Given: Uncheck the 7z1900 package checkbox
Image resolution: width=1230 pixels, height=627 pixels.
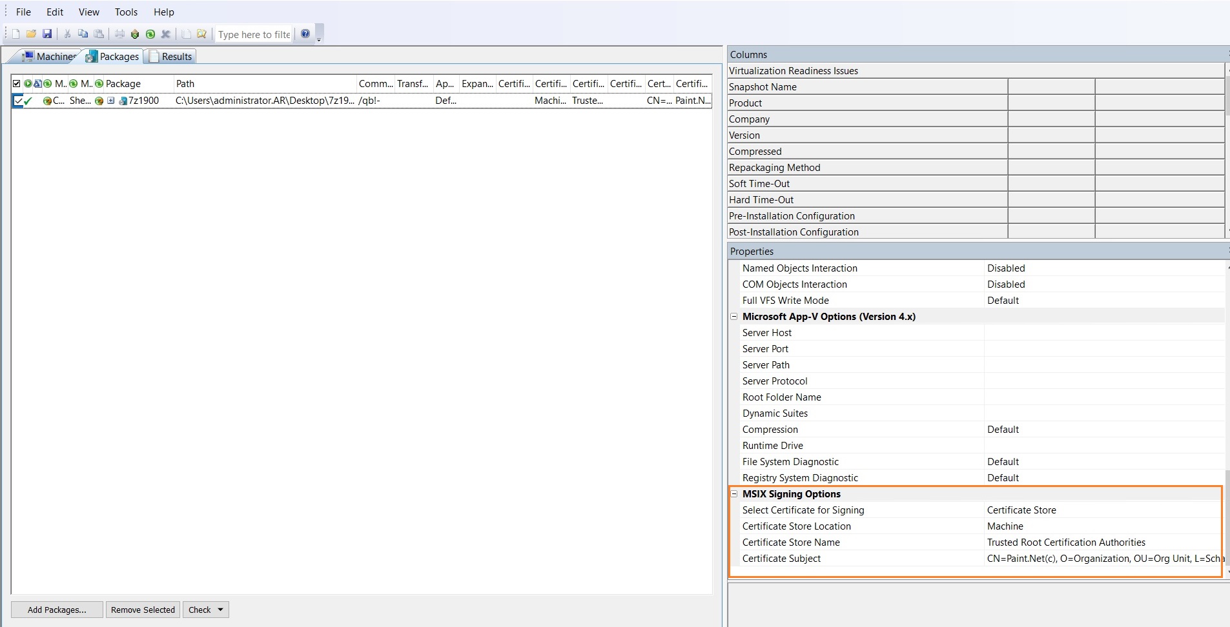Looking at the screenshot, I should 17,101.
